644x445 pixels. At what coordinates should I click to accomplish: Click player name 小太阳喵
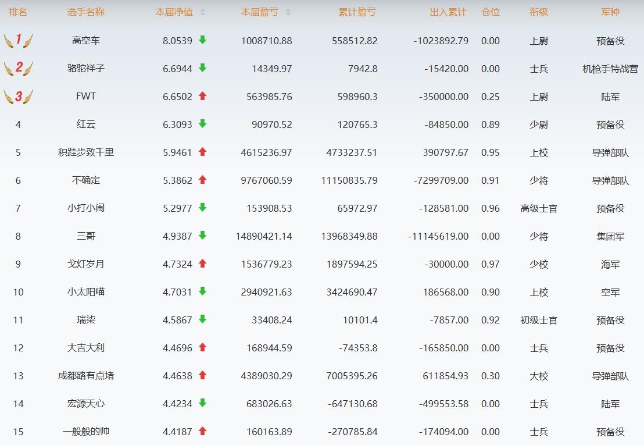click(85, 292)
